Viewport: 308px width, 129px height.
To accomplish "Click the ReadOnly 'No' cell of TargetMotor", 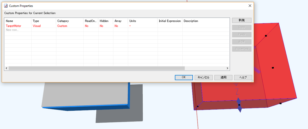I will pyautogui.click(x=91, y=26).
